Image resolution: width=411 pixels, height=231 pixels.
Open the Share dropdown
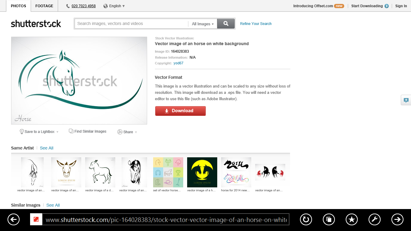click(127, 132)
